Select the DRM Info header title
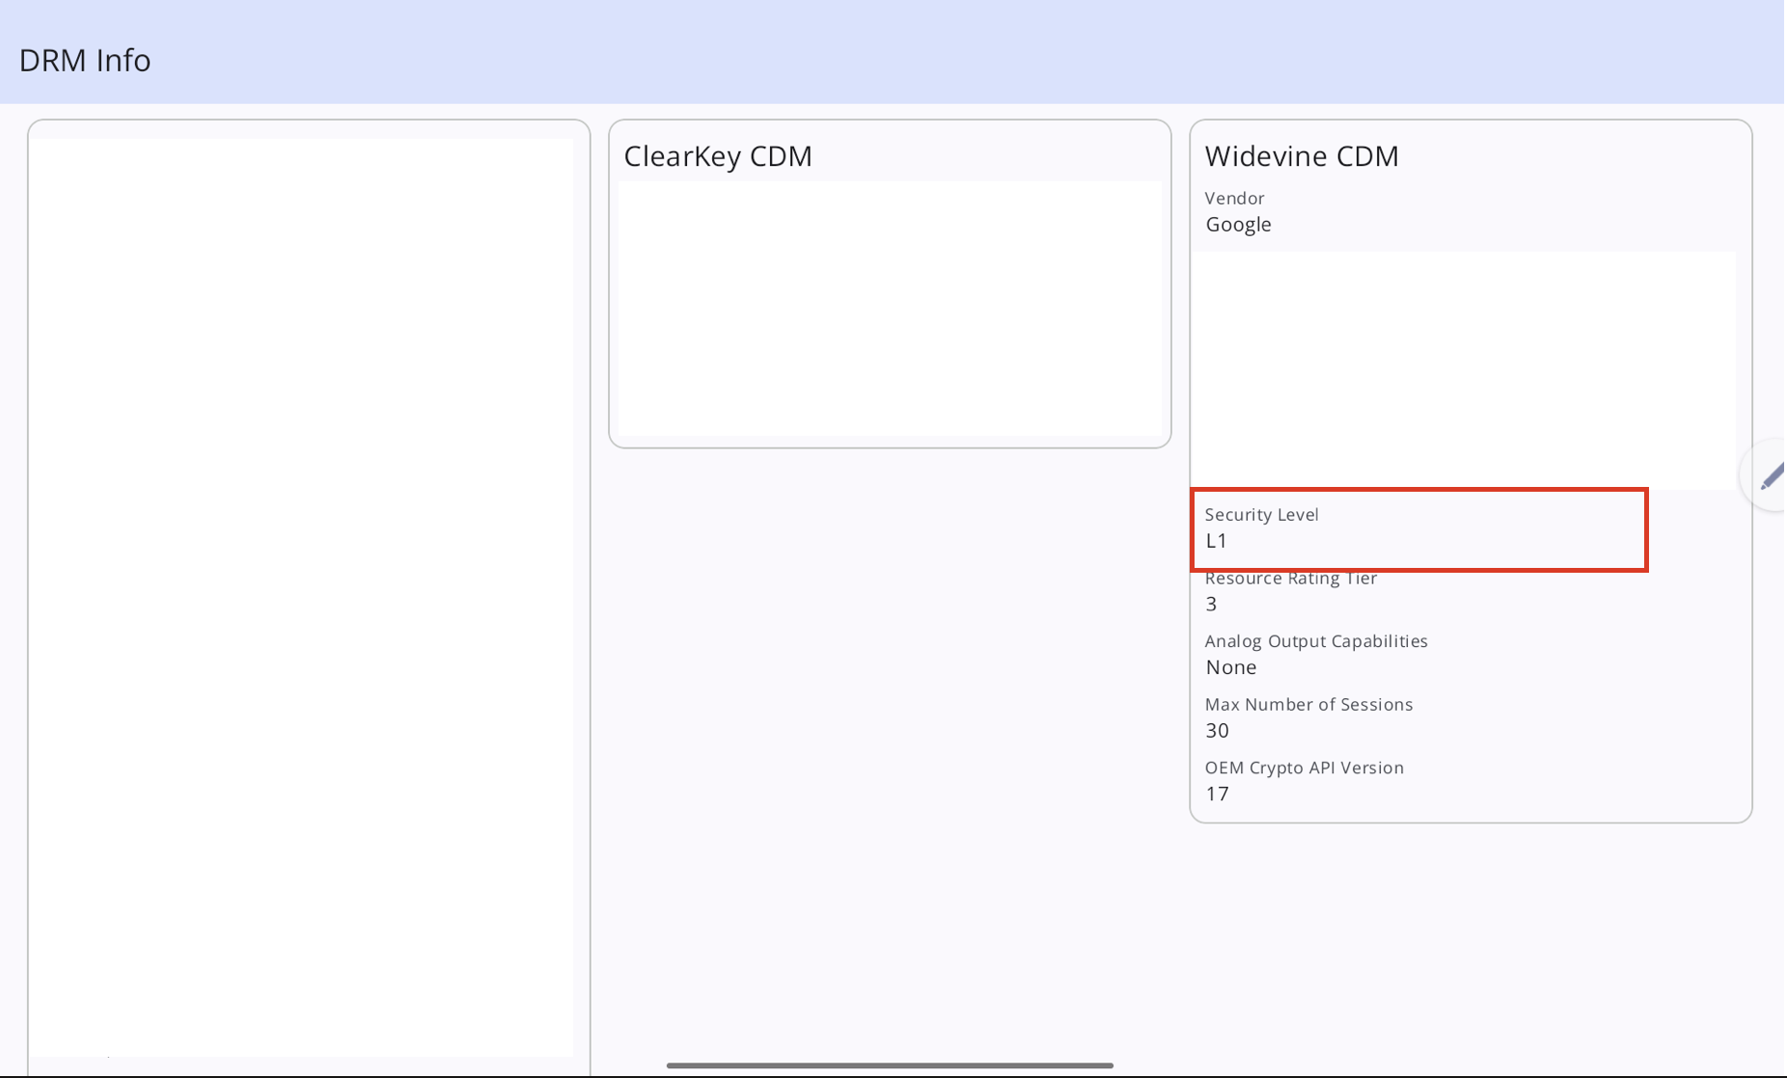This screenshot has height=1078, width=1787. point(85,60)
